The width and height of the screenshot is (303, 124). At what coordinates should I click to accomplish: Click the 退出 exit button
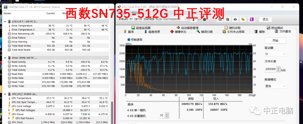pyautogui.click(x=265, y=19)
